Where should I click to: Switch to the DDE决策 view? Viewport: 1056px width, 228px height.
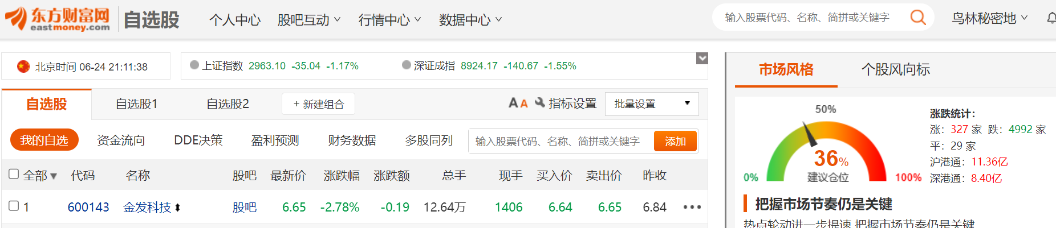198,140
